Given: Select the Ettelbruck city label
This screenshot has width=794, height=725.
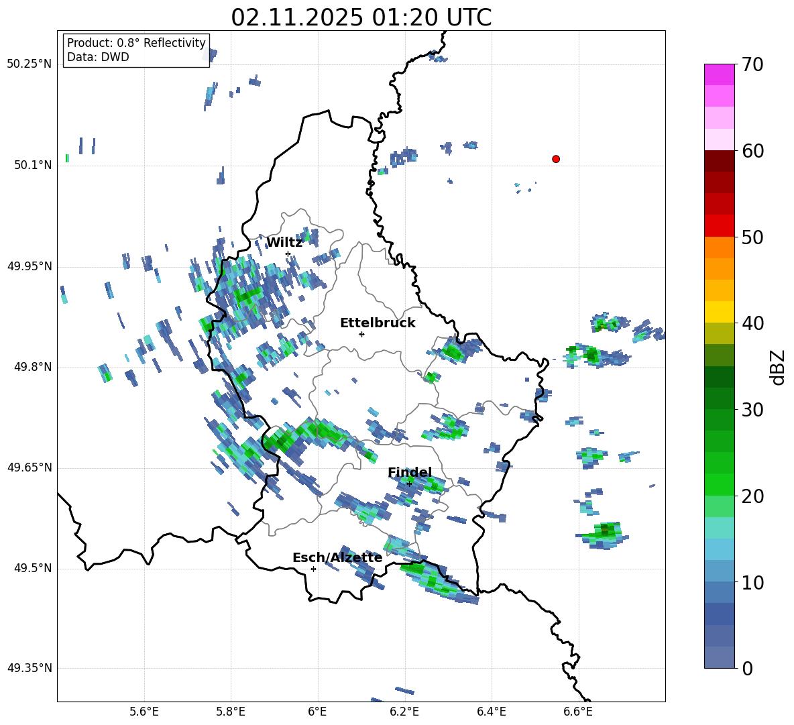Looking at the screenshot, I should pos(378,323).
